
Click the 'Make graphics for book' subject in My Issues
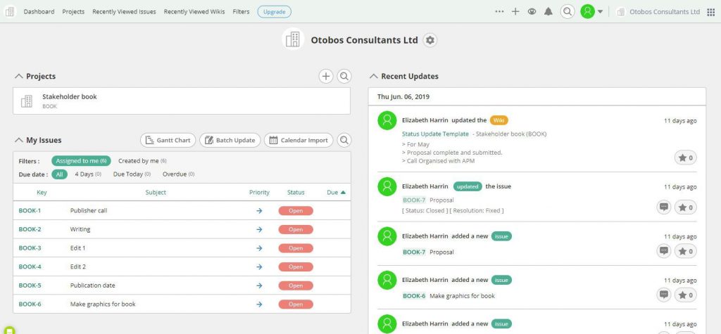coord(103,304)
